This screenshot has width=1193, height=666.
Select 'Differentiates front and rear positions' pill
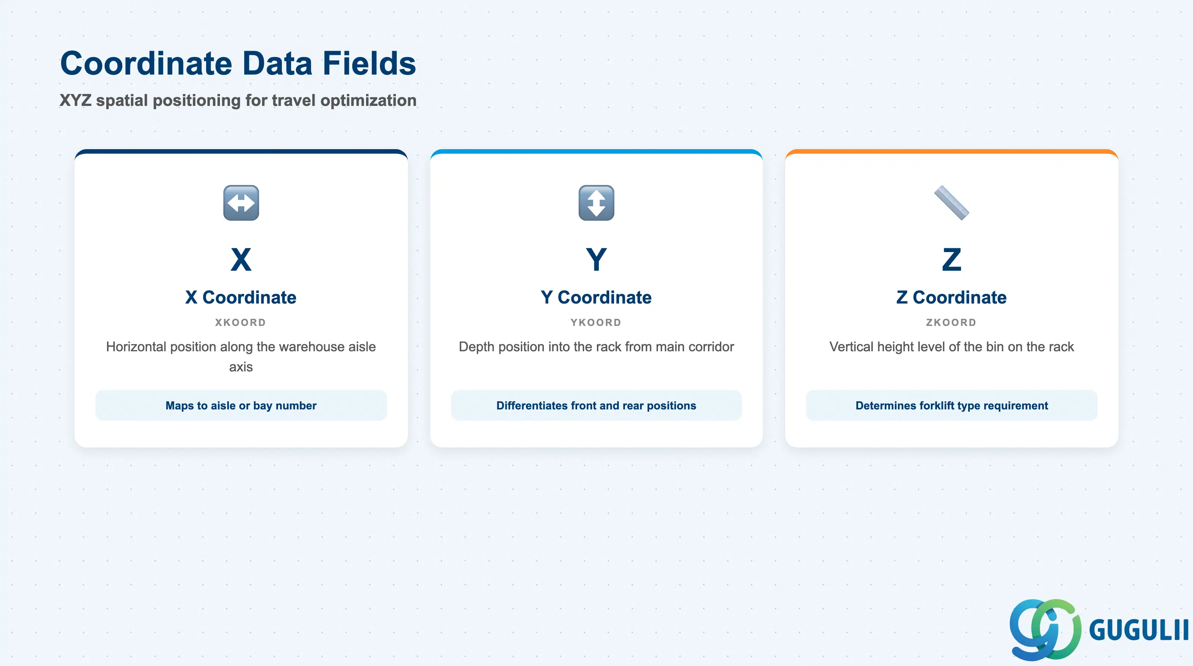pos(596,405)
